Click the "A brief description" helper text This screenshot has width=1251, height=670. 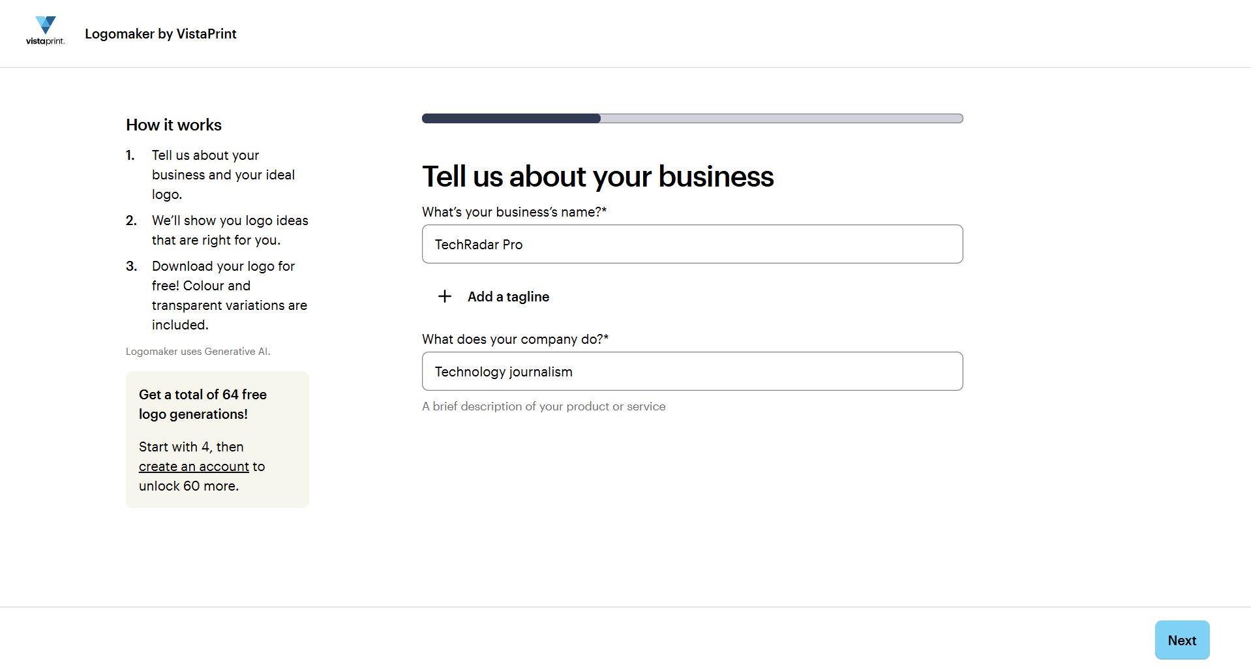543,406
